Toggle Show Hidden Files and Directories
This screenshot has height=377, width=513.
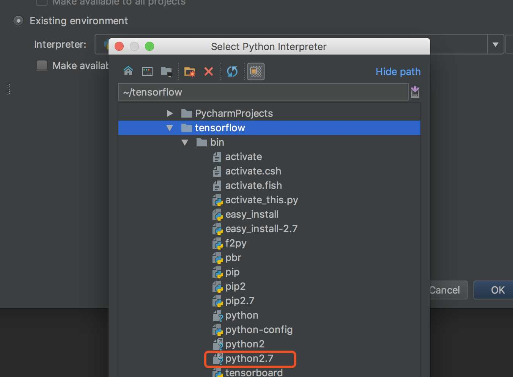(x=256, y=71)
